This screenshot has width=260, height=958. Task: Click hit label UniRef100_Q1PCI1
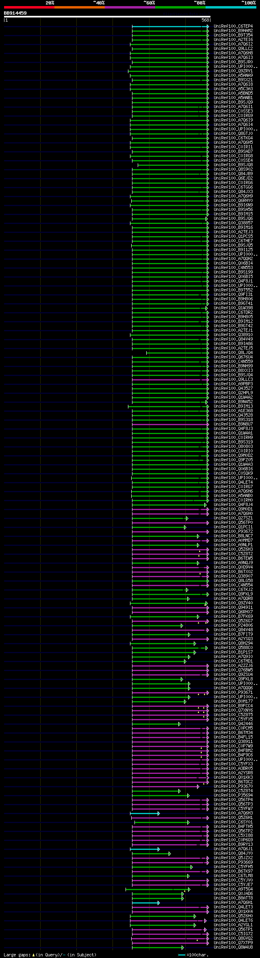point(233,527)
